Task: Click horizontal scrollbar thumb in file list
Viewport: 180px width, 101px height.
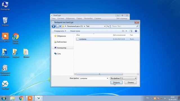Action: pos(100,74)
